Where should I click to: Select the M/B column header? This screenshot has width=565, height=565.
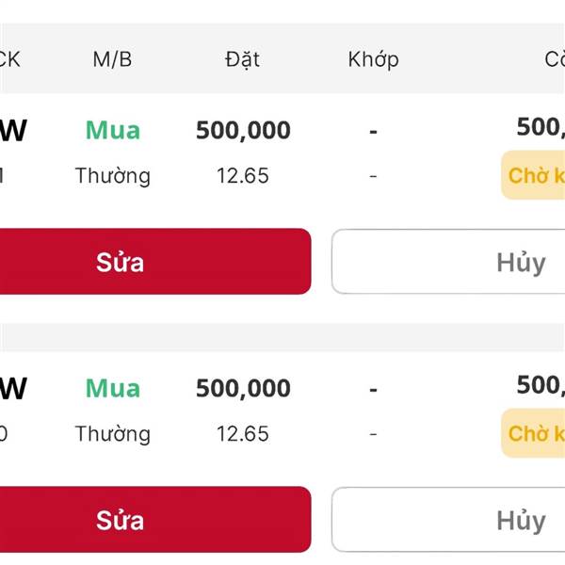click(112, 59)
